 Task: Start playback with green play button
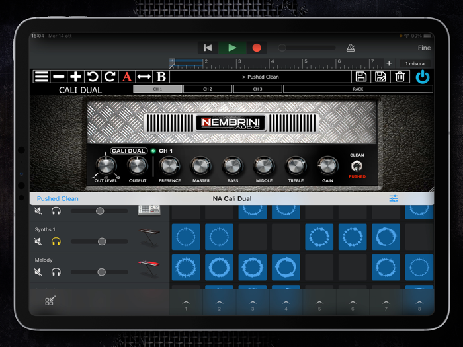click(232, 48)
